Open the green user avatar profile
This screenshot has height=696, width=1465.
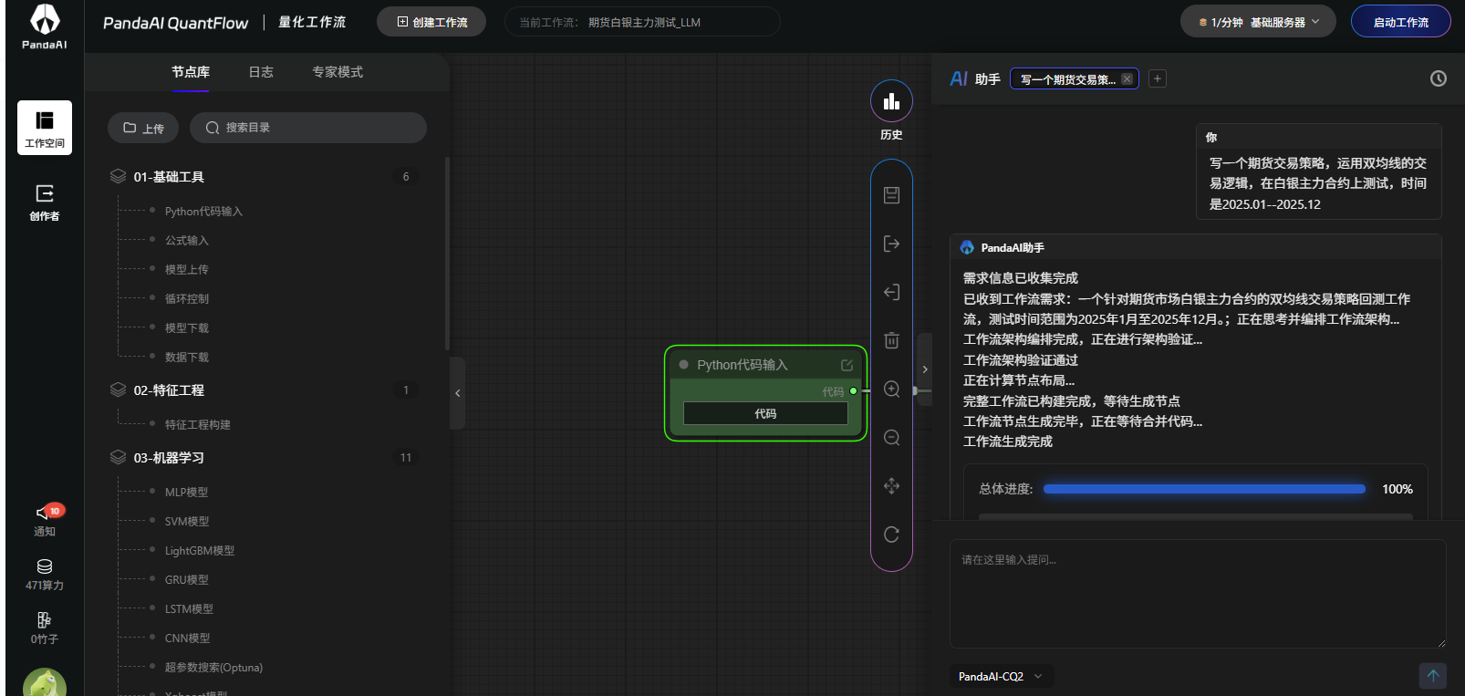pyautogui.click(x=45, y=682)
